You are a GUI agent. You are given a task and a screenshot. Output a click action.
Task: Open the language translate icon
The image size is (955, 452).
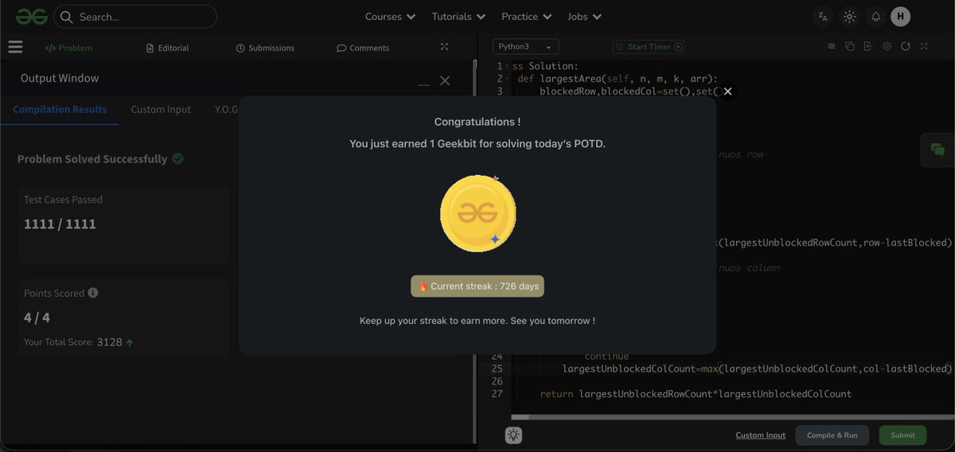click(x=823, y=17)
